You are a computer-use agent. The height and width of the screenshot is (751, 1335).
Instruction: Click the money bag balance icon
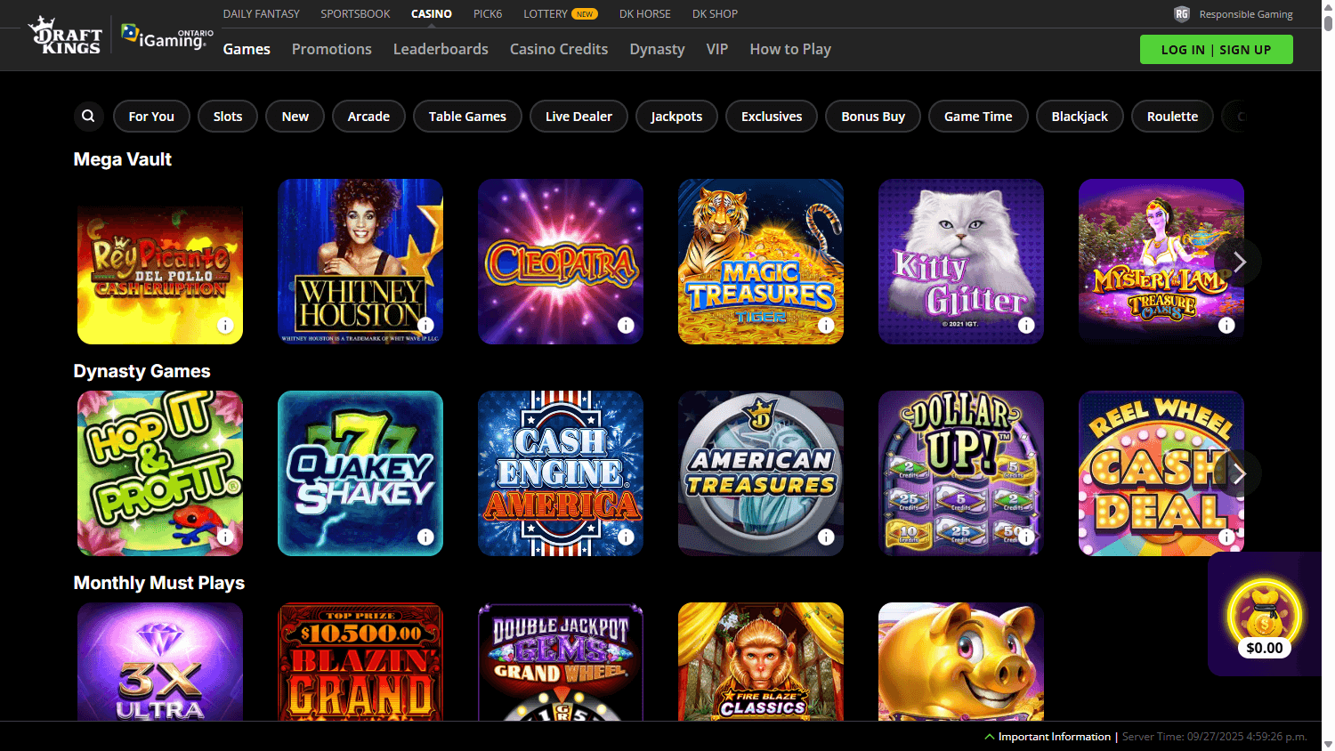coord(1264,612)
